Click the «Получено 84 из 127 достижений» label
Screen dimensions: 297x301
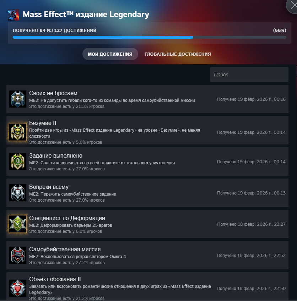[x=55, y=30]
